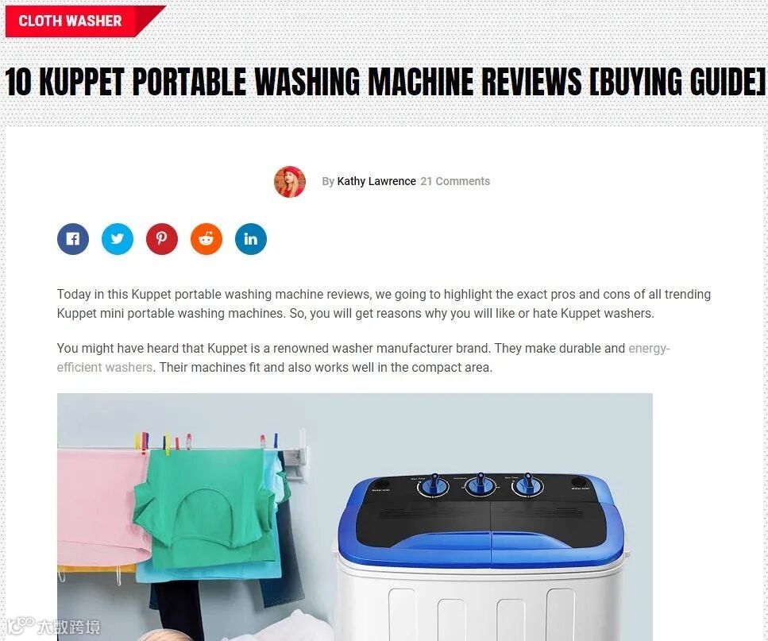Share the article on Reddit
Image resolution: width=768 pixels, height=641 pixels.
206,239
